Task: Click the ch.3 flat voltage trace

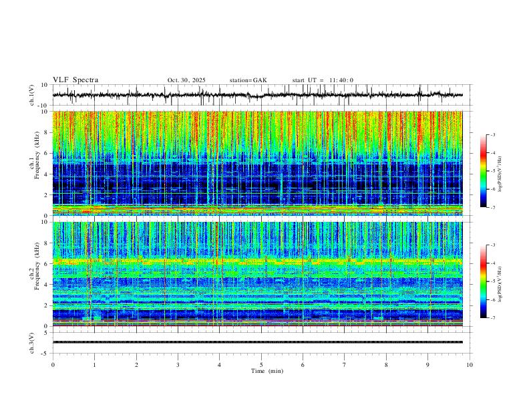Action: click(x=257, y=342)
